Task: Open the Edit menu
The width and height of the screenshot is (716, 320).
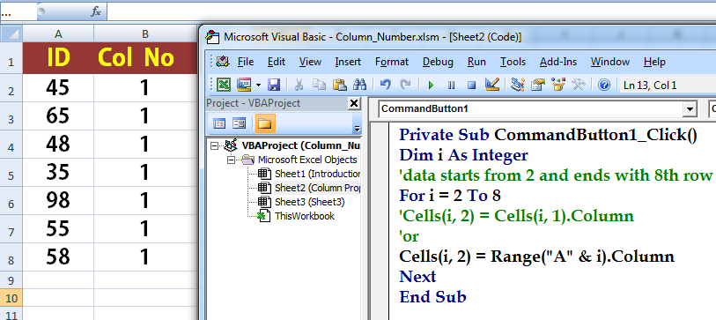Action: click(x=277, y=62)
